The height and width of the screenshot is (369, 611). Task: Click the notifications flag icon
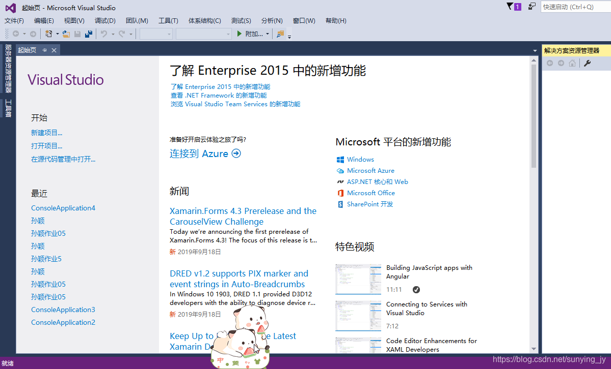pos(514,7)
